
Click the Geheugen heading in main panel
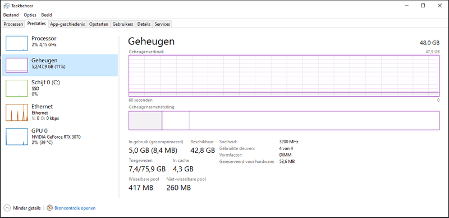click(x=151, y=42)
